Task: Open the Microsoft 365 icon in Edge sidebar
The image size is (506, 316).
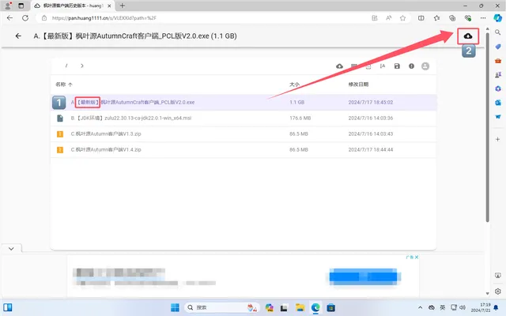Action: coord(498,88)
